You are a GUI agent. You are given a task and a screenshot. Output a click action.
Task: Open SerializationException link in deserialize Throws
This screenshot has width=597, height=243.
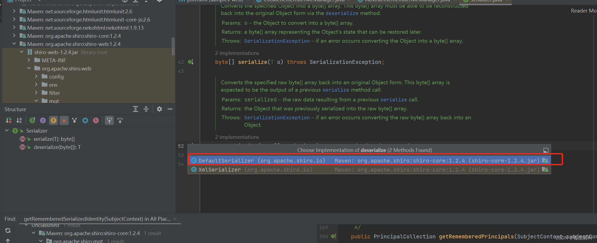click(x=277, y=117)
